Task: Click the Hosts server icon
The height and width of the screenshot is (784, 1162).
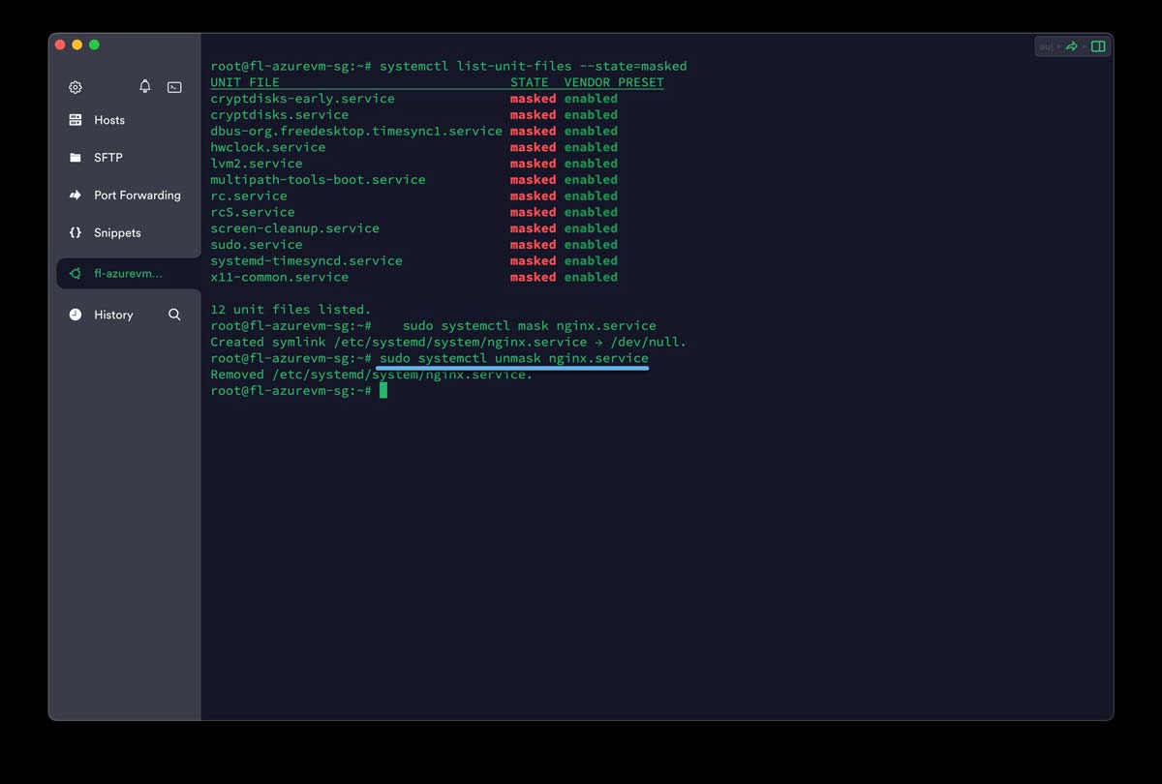Action: pyautogui.click(x=76, y=120)
